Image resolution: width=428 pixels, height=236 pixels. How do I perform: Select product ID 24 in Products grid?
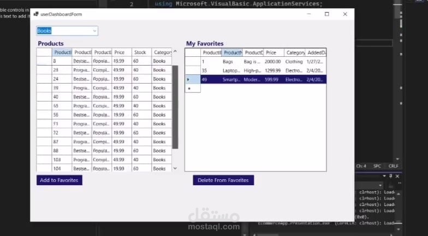(x=62, y=79)
